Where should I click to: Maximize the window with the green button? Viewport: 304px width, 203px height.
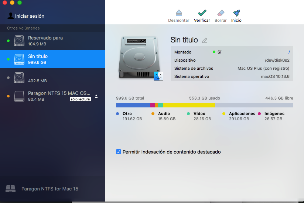pyautogui.click(x=20, y=2)
